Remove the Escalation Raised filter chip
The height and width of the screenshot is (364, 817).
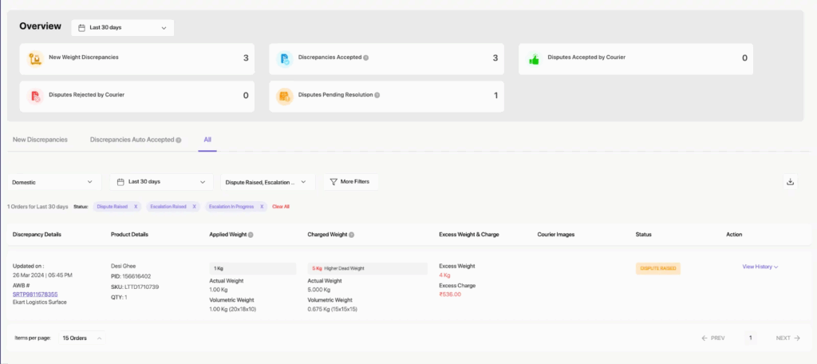click(x=194, y=207)
